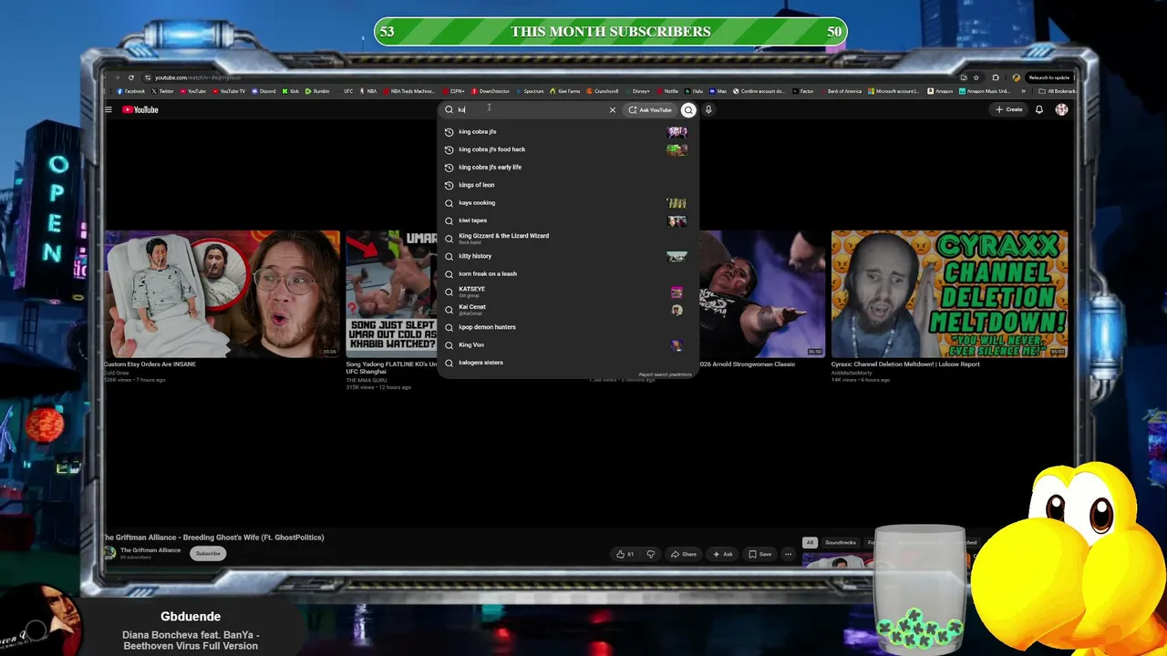The image size is (1167, 656).
Task: Open the Discord bookmark
Action: tap(264, 91)
